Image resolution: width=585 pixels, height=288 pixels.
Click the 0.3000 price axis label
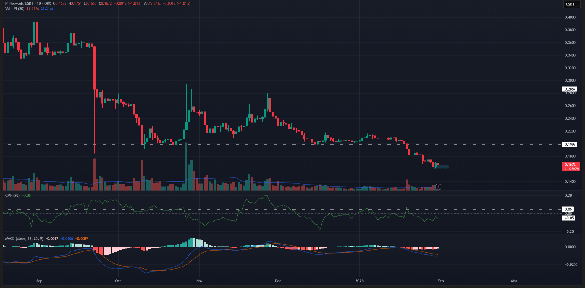pyautogui.click(x=570, y=80)
